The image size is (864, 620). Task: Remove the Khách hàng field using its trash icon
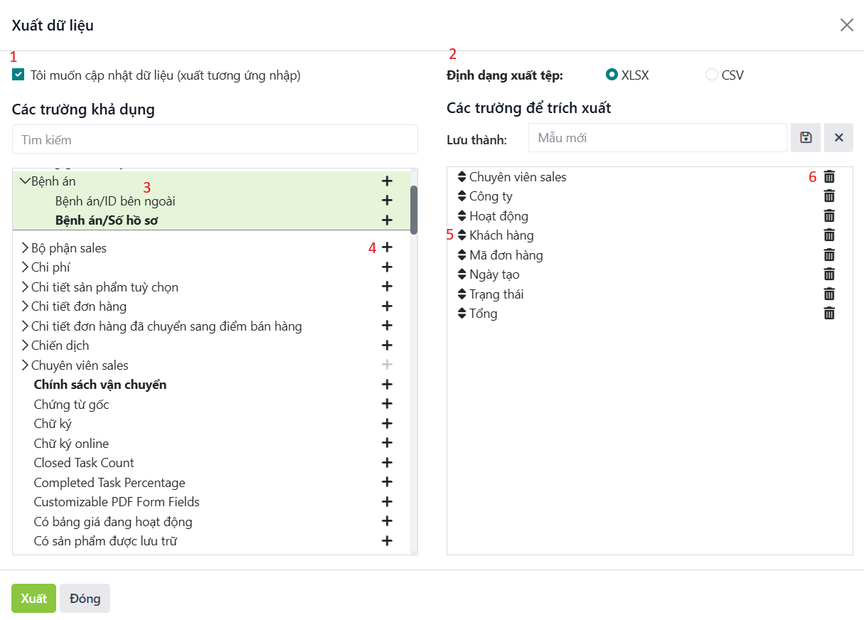(x=829, y=235)
